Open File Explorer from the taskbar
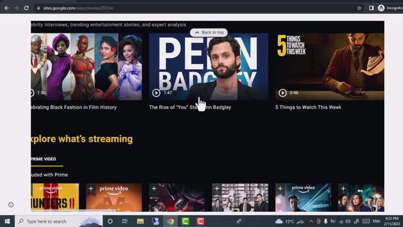This screenshot has width=403, height=227. 140,221
